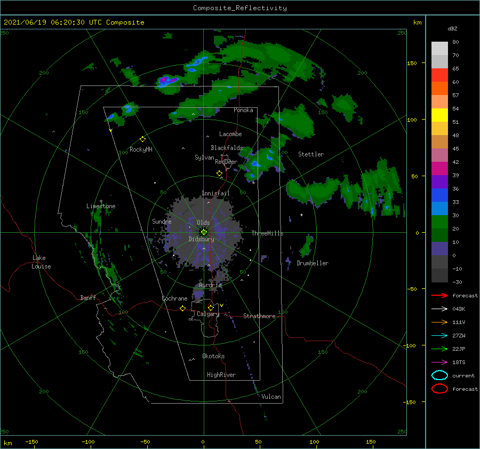Click the RockyMH label

(x=141, y=149)
